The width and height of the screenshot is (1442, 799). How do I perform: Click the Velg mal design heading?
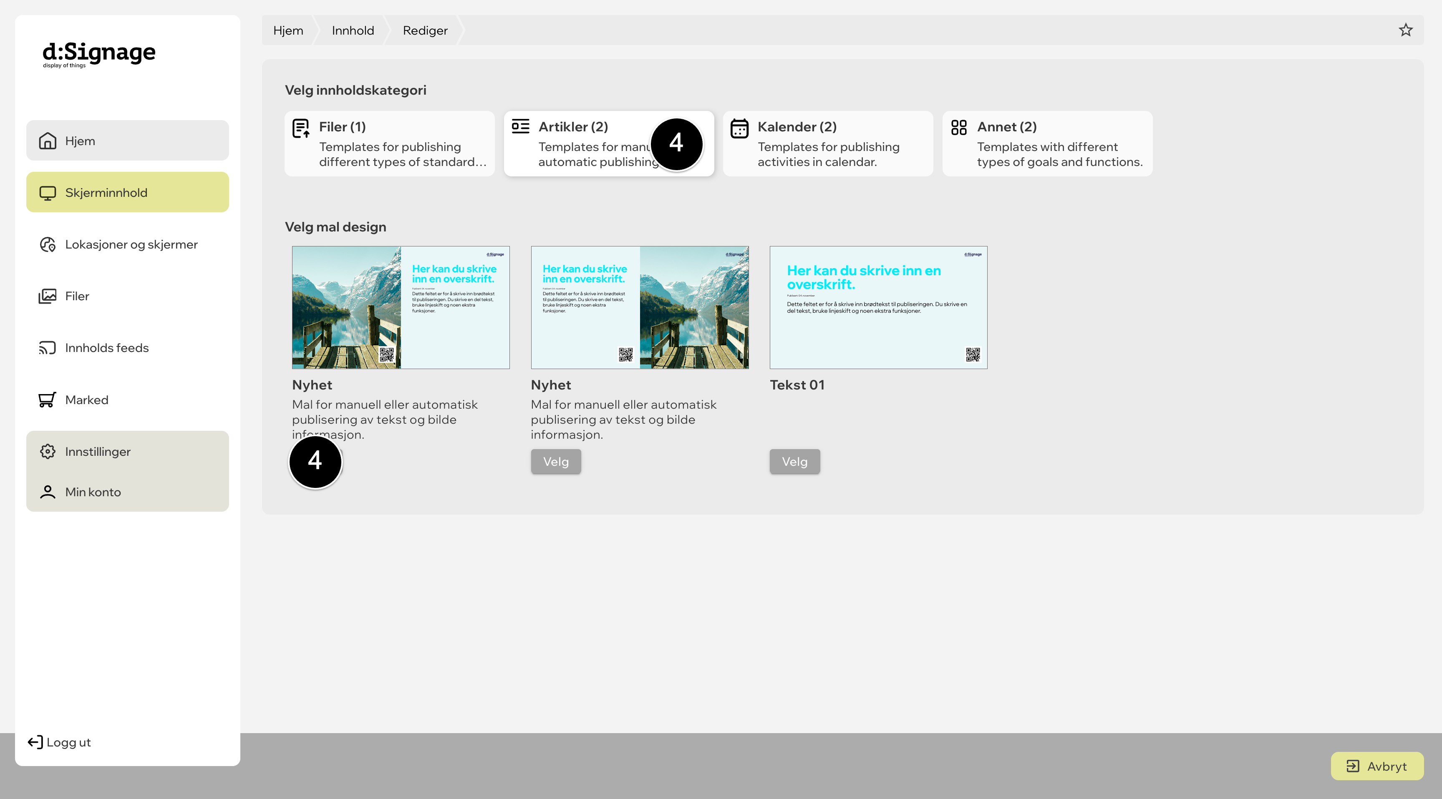coord(335,226)
